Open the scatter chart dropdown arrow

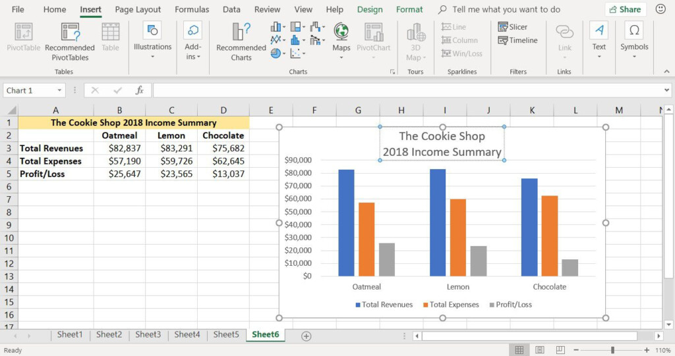tap(303, 53)
